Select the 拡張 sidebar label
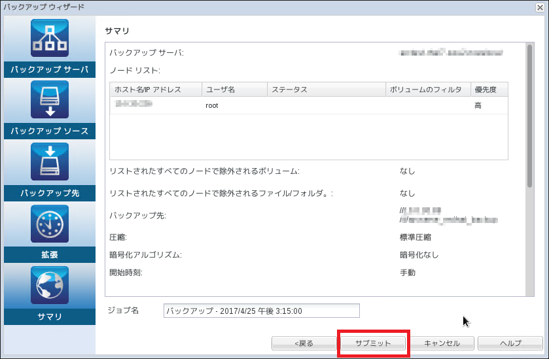Viewport: 549px width, 359px height. tap(49, 255)
